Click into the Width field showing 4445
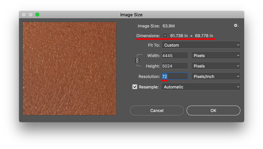 [174, 55]
